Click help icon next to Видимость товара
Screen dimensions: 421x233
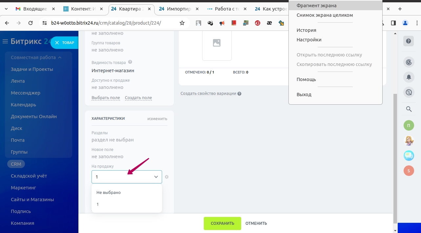130,62
